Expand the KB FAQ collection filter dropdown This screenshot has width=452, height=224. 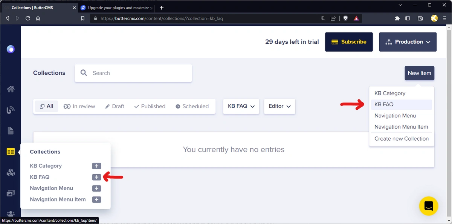click(x=241, y=106)
